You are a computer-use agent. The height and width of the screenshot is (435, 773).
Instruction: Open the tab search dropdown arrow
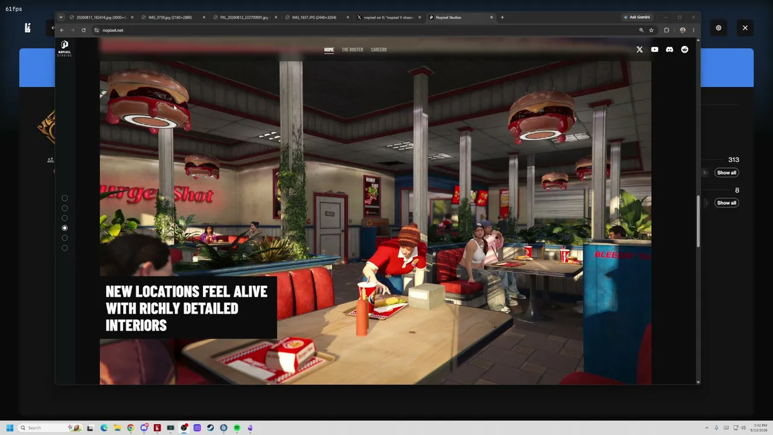(x=61, y=18)
